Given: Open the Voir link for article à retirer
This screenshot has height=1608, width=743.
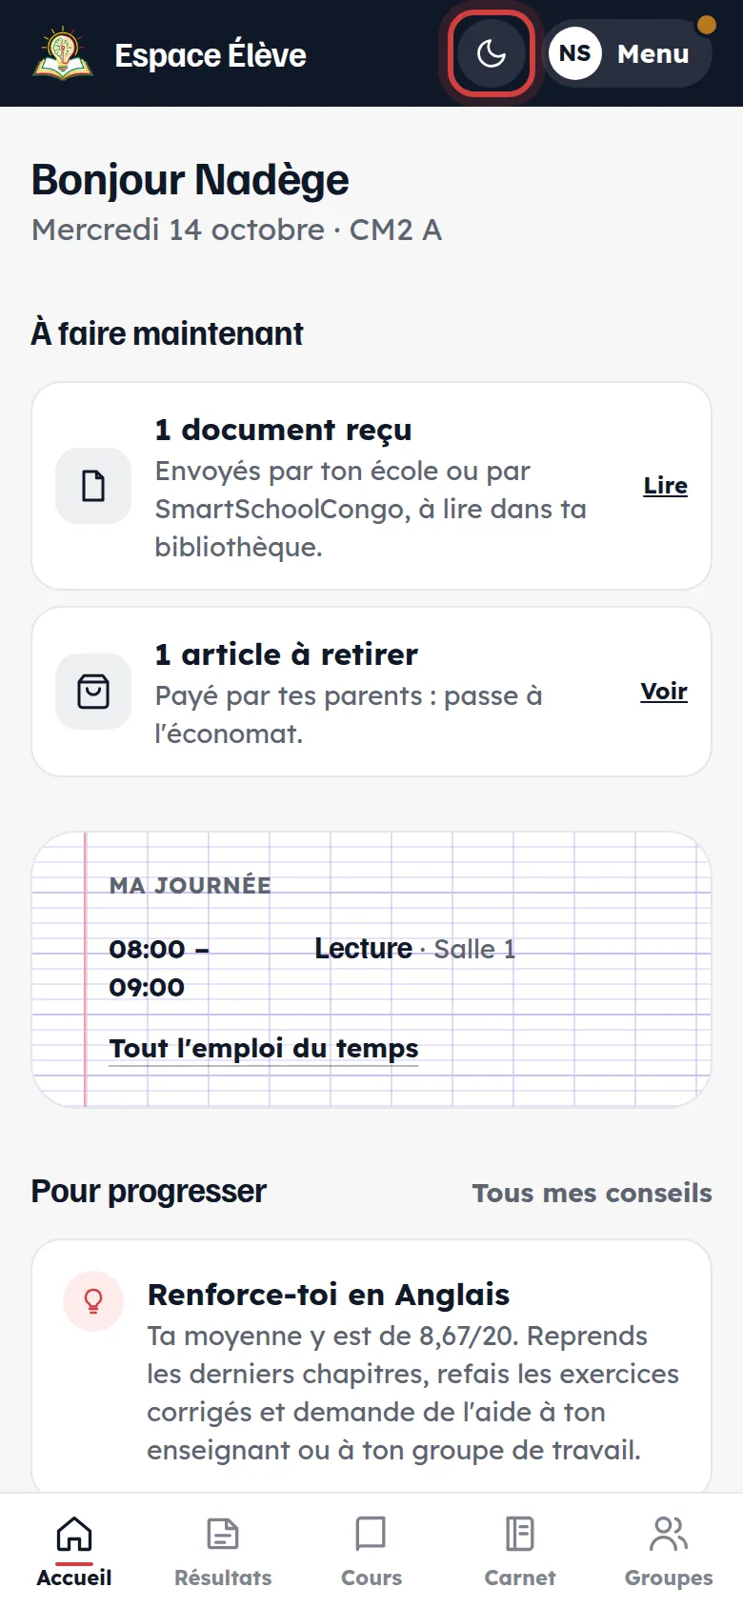Looking at the screenshot, I should pos(664,692).
